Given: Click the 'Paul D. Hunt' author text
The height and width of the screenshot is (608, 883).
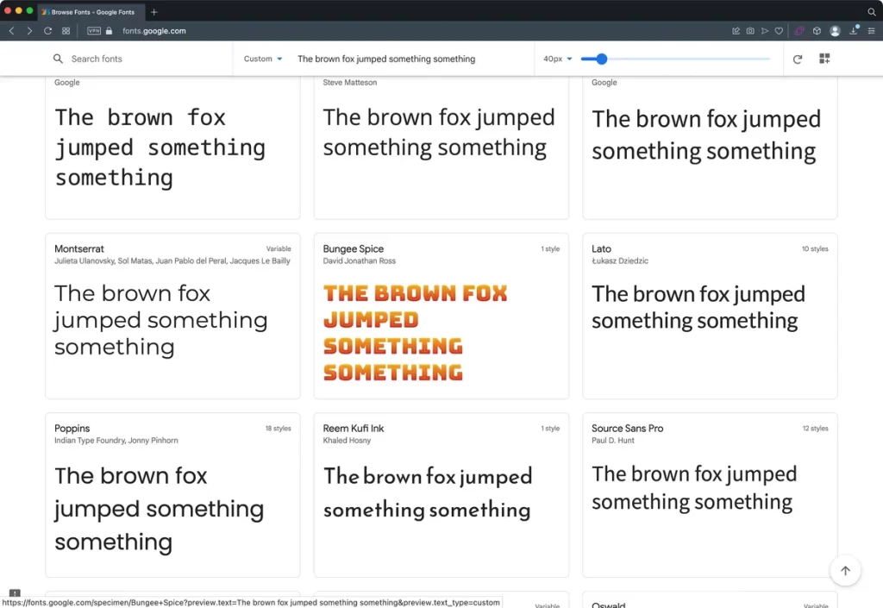Looking at the screenshot, I should [613, 440].
